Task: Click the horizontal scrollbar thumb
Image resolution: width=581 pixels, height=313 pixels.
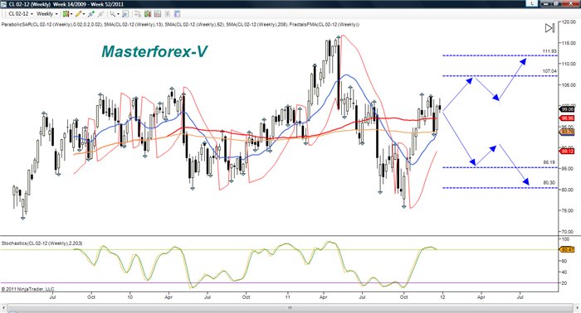Action: [290, 308]
